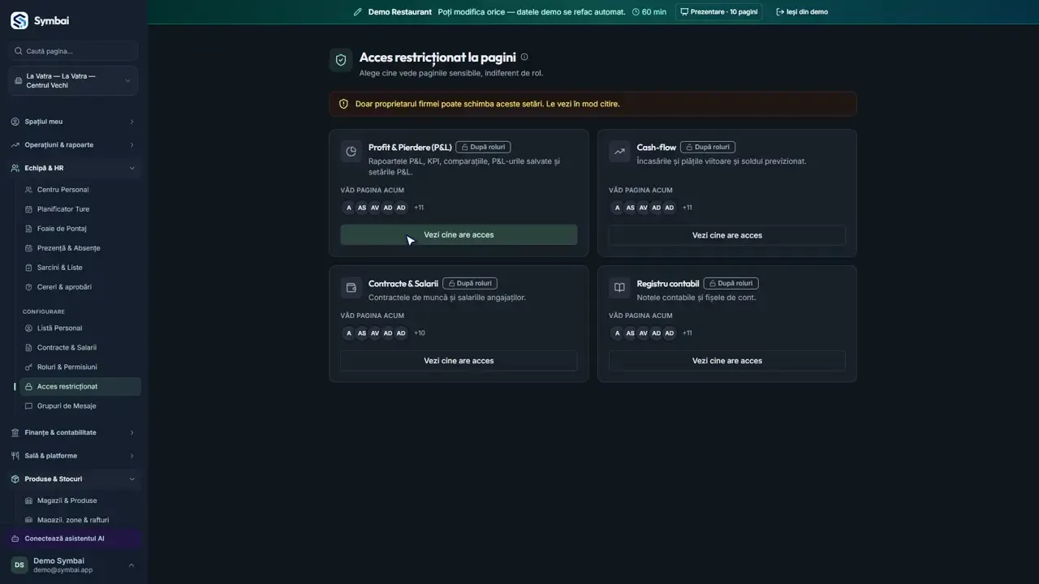Click the shield icon beside the page heading

(341, 60)
